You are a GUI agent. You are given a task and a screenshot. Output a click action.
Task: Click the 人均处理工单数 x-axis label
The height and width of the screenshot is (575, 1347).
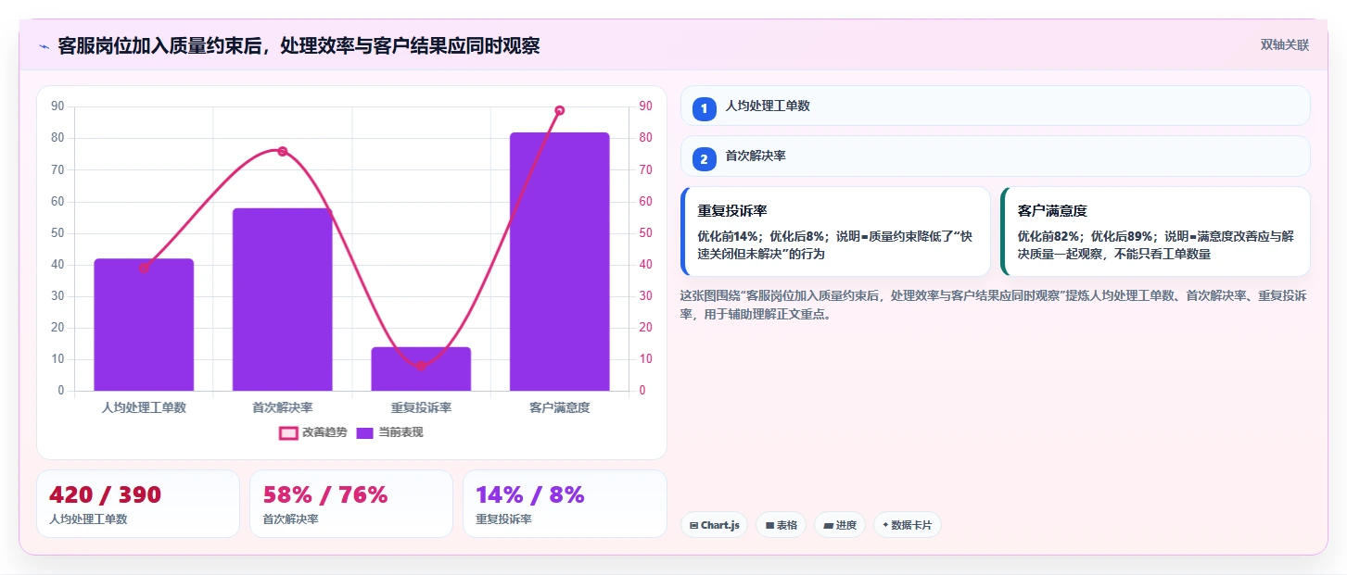pos(144,407)
